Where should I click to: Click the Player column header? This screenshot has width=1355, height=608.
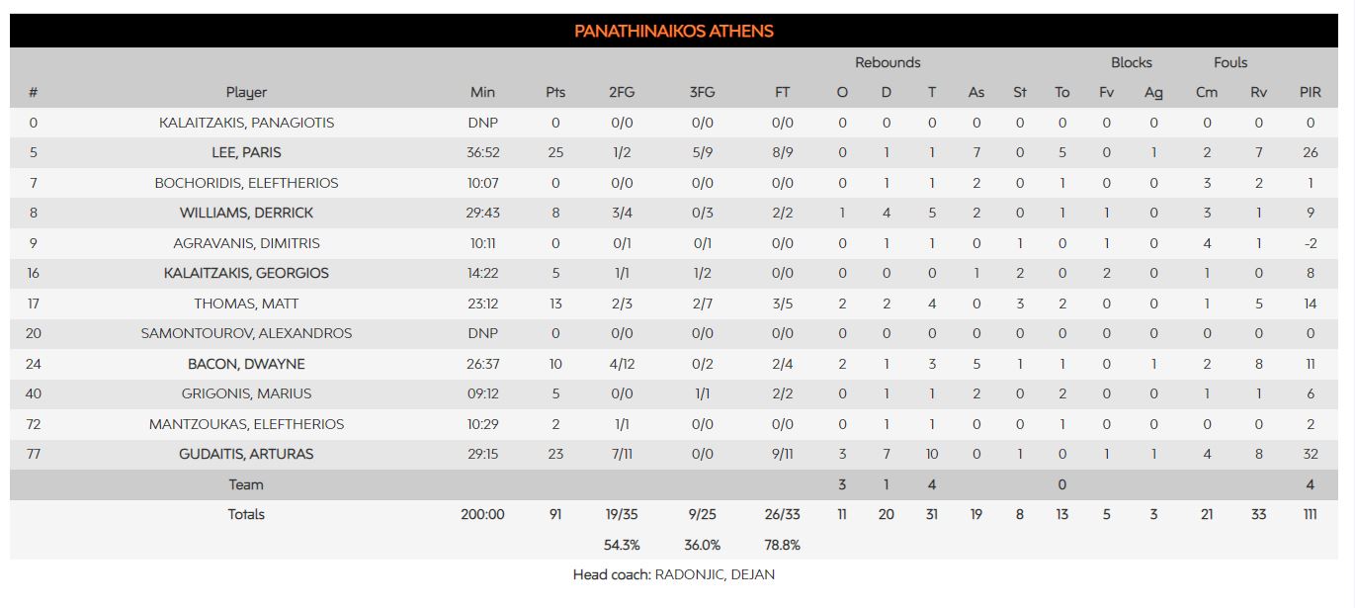coord(246,92)
